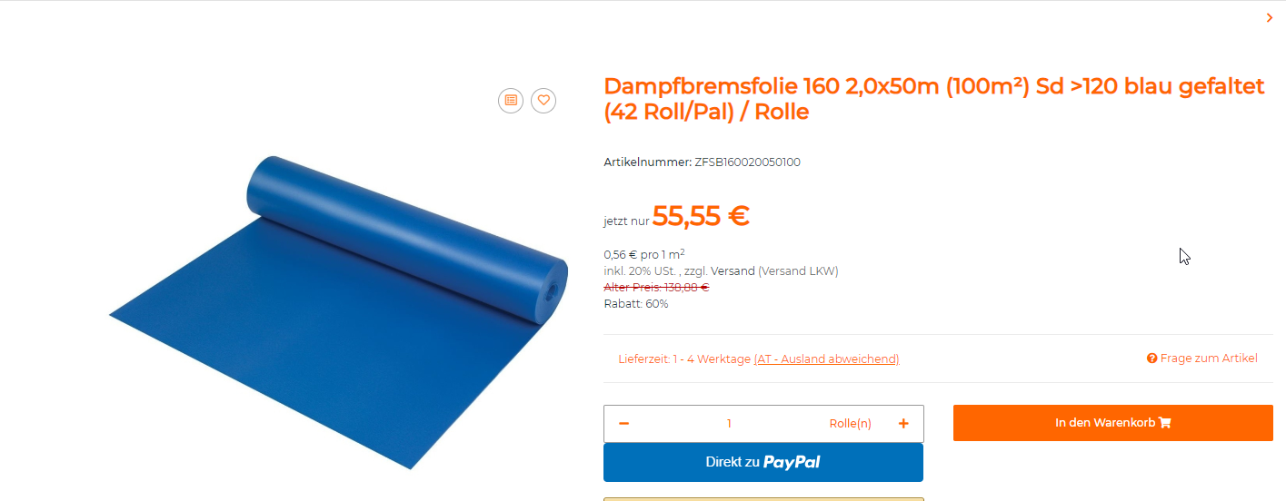Image resolution: width=1286 pixels, height=501 pixels.
Task: Click the partially visible yellow button below PayPal
Action: pyautogui.click(x=763, y=498)
